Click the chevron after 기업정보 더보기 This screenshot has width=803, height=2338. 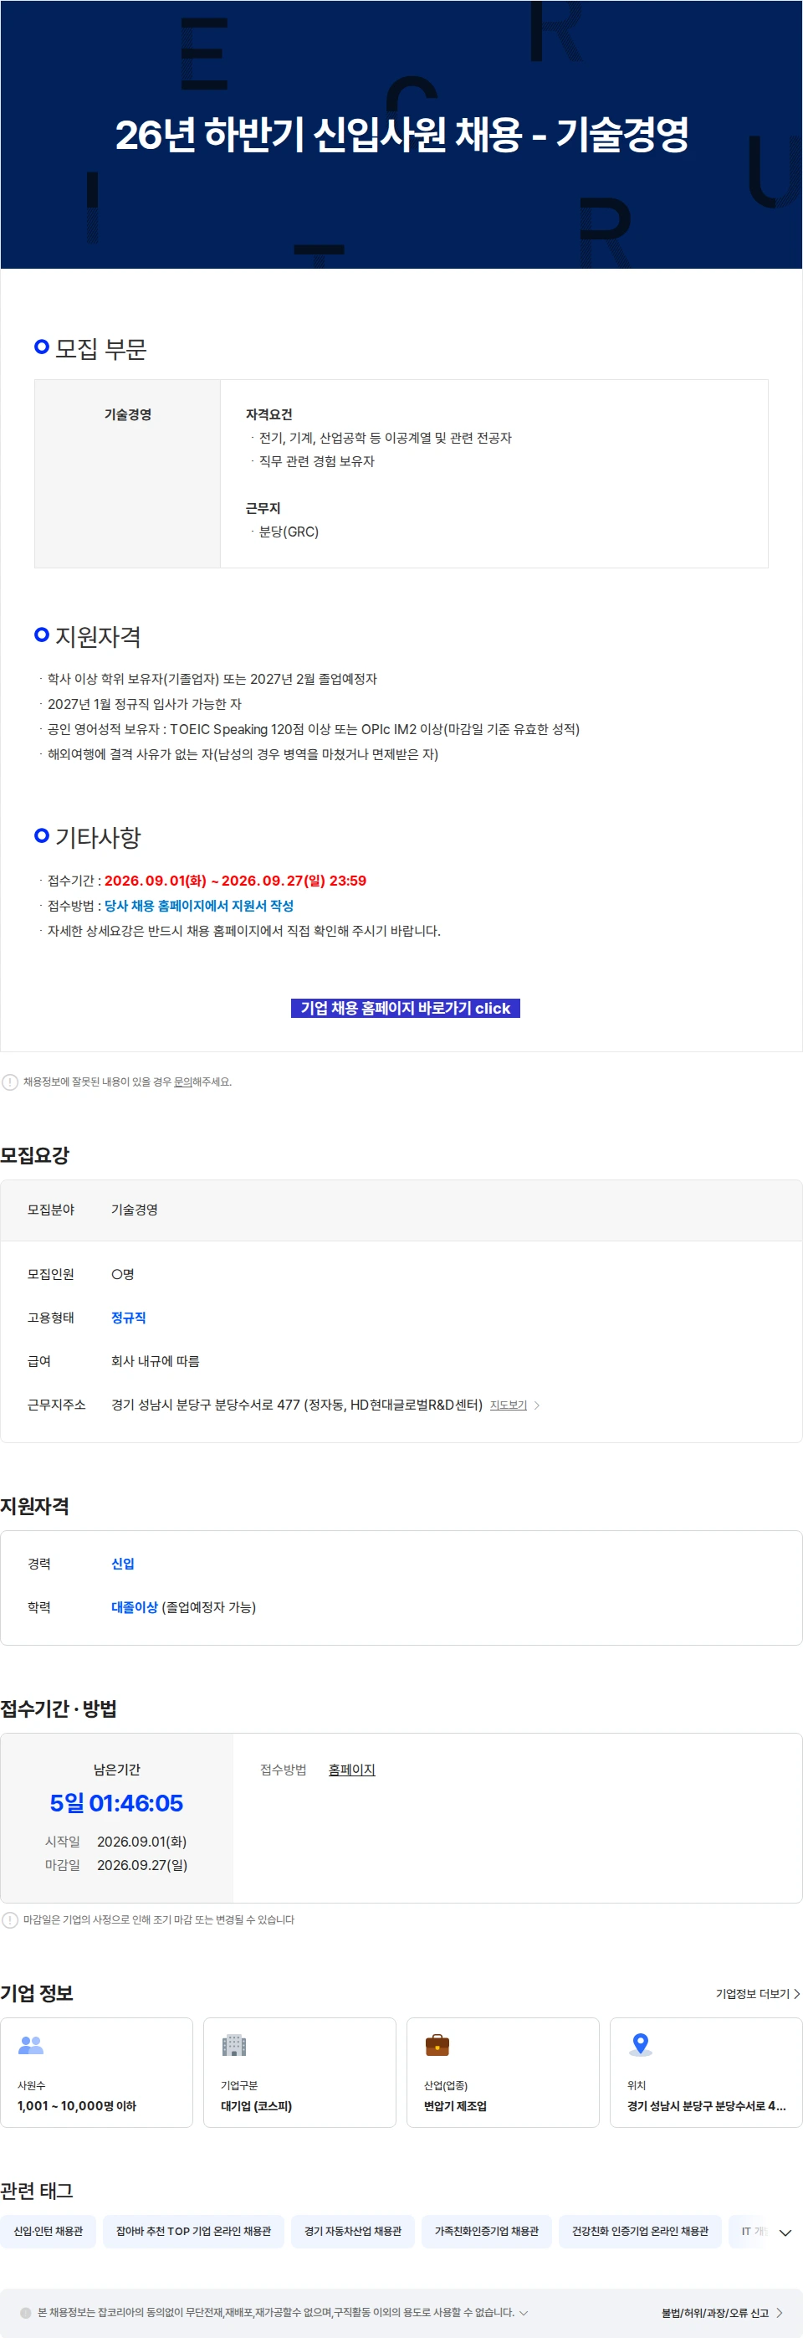click(796, 1994)
